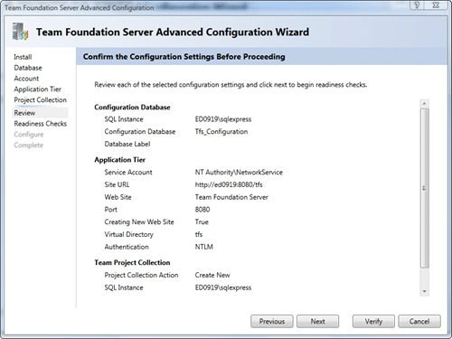
Task: Click the settings list scrollbar thumb
Action: click(x=424, y=188)
